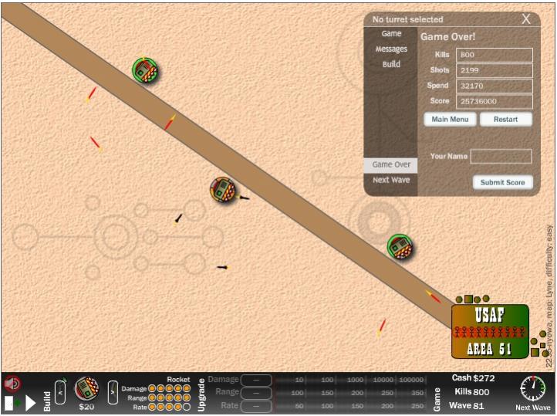Image resolution: width=557 pixels, height=416 pixels.
Task: Select the lower-right green rocket turret
Action: pos(400,246)
